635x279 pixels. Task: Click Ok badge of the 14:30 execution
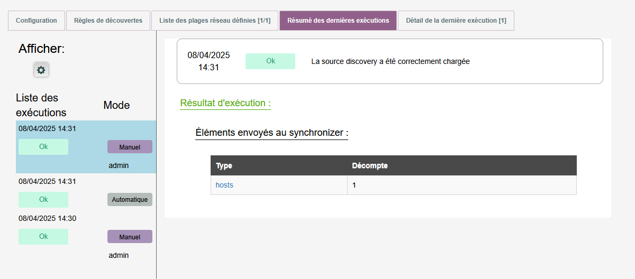point(43,237)
